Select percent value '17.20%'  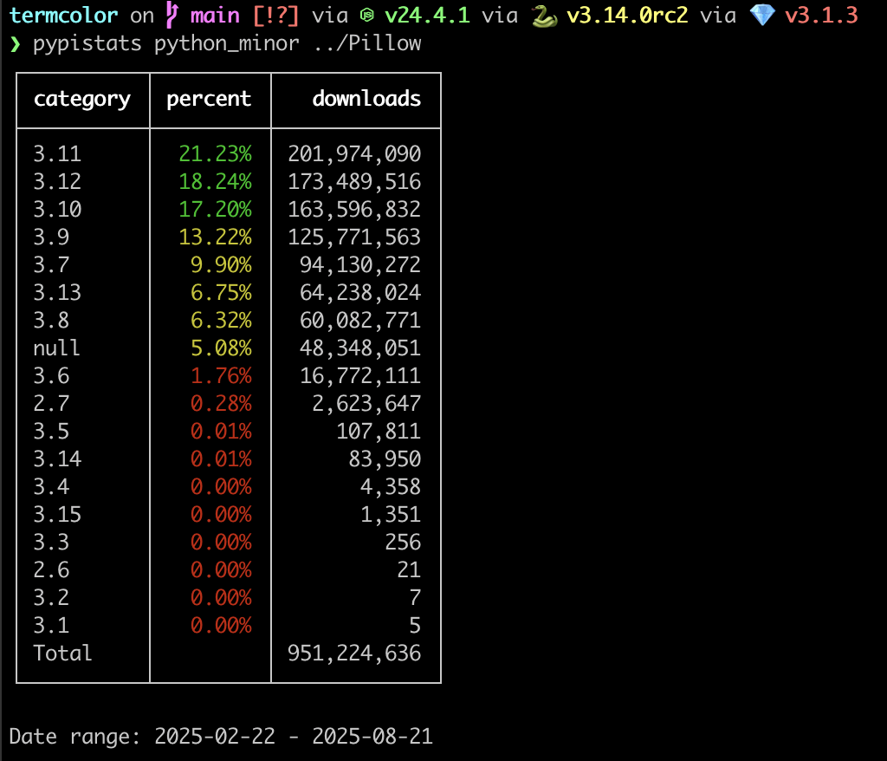216,210
